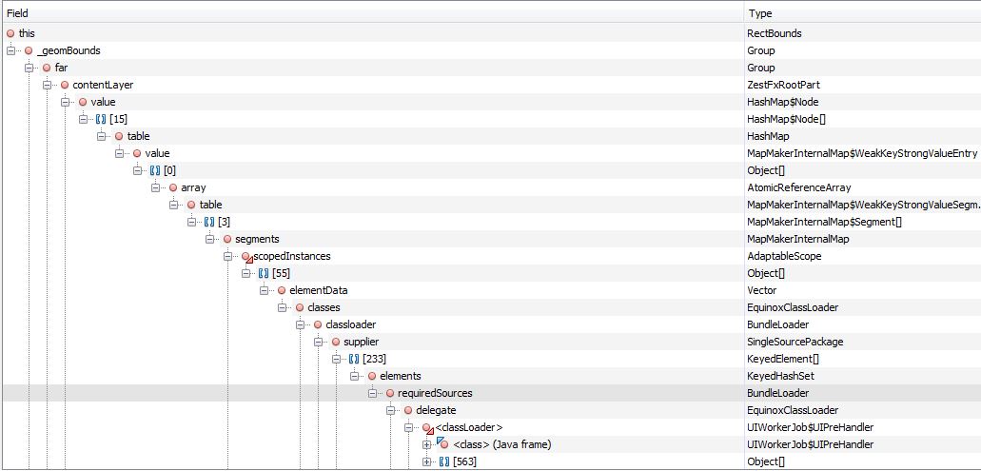Click the field icon next to 'classes'
Image resolution: width=981 pixels, height=471 pixels.
point(300,307)
